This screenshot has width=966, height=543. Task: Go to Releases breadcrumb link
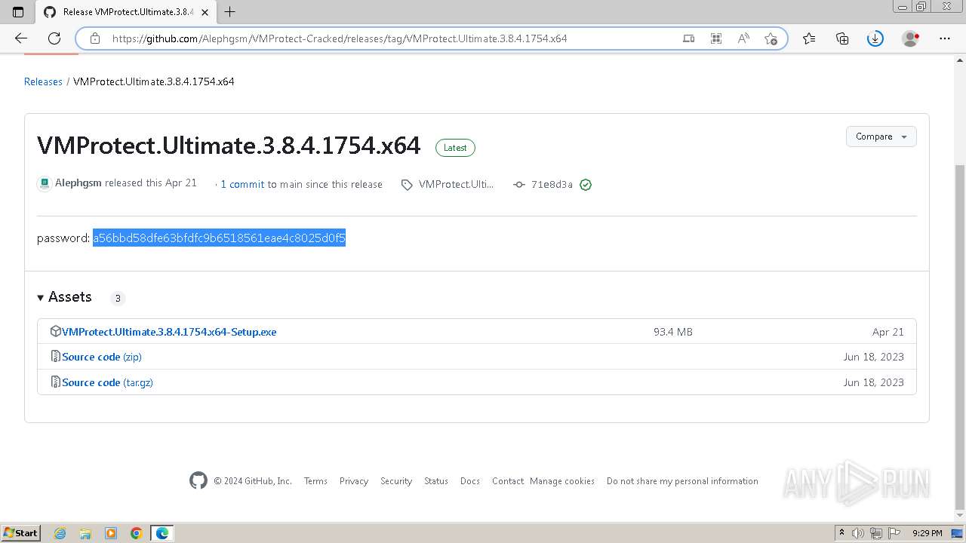click(43, 81)
